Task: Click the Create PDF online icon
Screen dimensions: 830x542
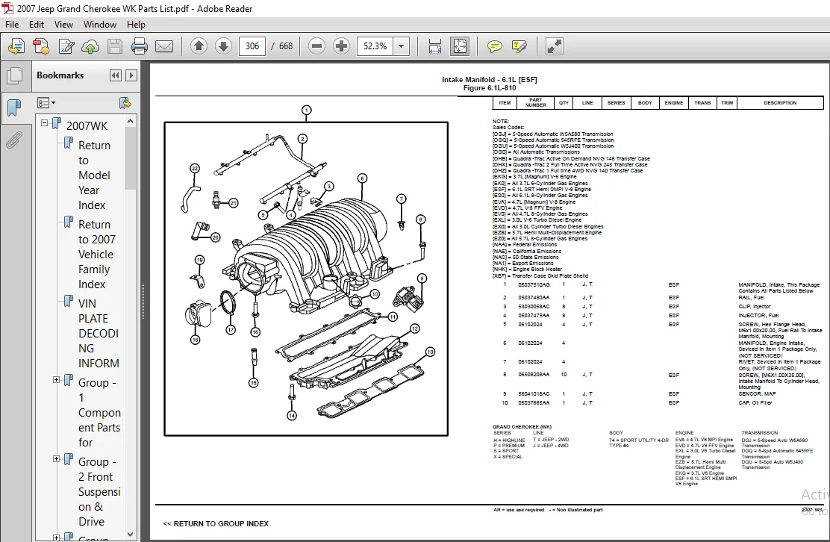Action: (16, 46)
